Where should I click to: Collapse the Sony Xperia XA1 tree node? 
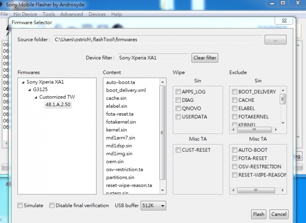pos(23,82)
